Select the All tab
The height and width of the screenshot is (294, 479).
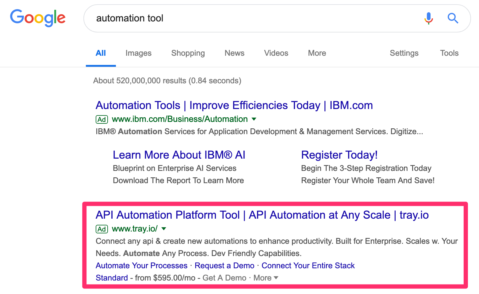coord(101,53)
